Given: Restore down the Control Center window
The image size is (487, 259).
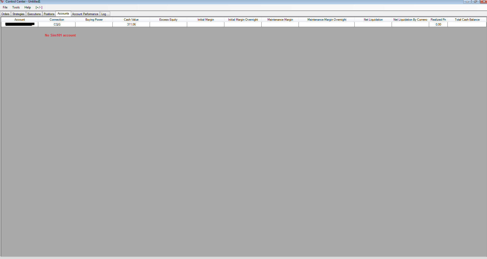Looking at the screenshot, I should click(475, 2).
